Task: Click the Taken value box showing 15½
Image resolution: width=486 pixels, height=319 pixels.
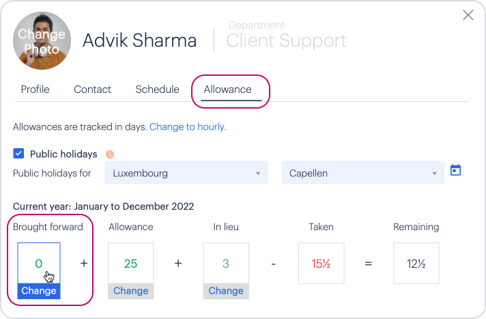Action: [x=321, y=263]
